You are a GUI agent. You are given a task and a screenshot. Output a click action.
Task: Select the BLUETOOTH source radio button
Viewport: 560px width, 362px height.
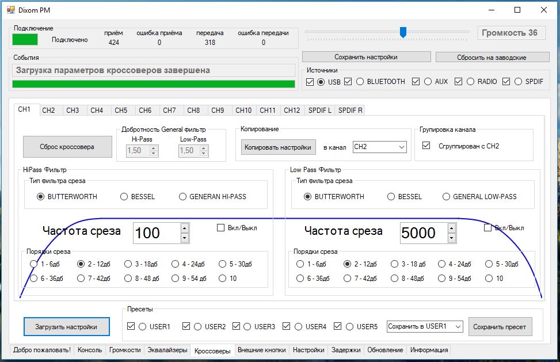tap(360, 82)
